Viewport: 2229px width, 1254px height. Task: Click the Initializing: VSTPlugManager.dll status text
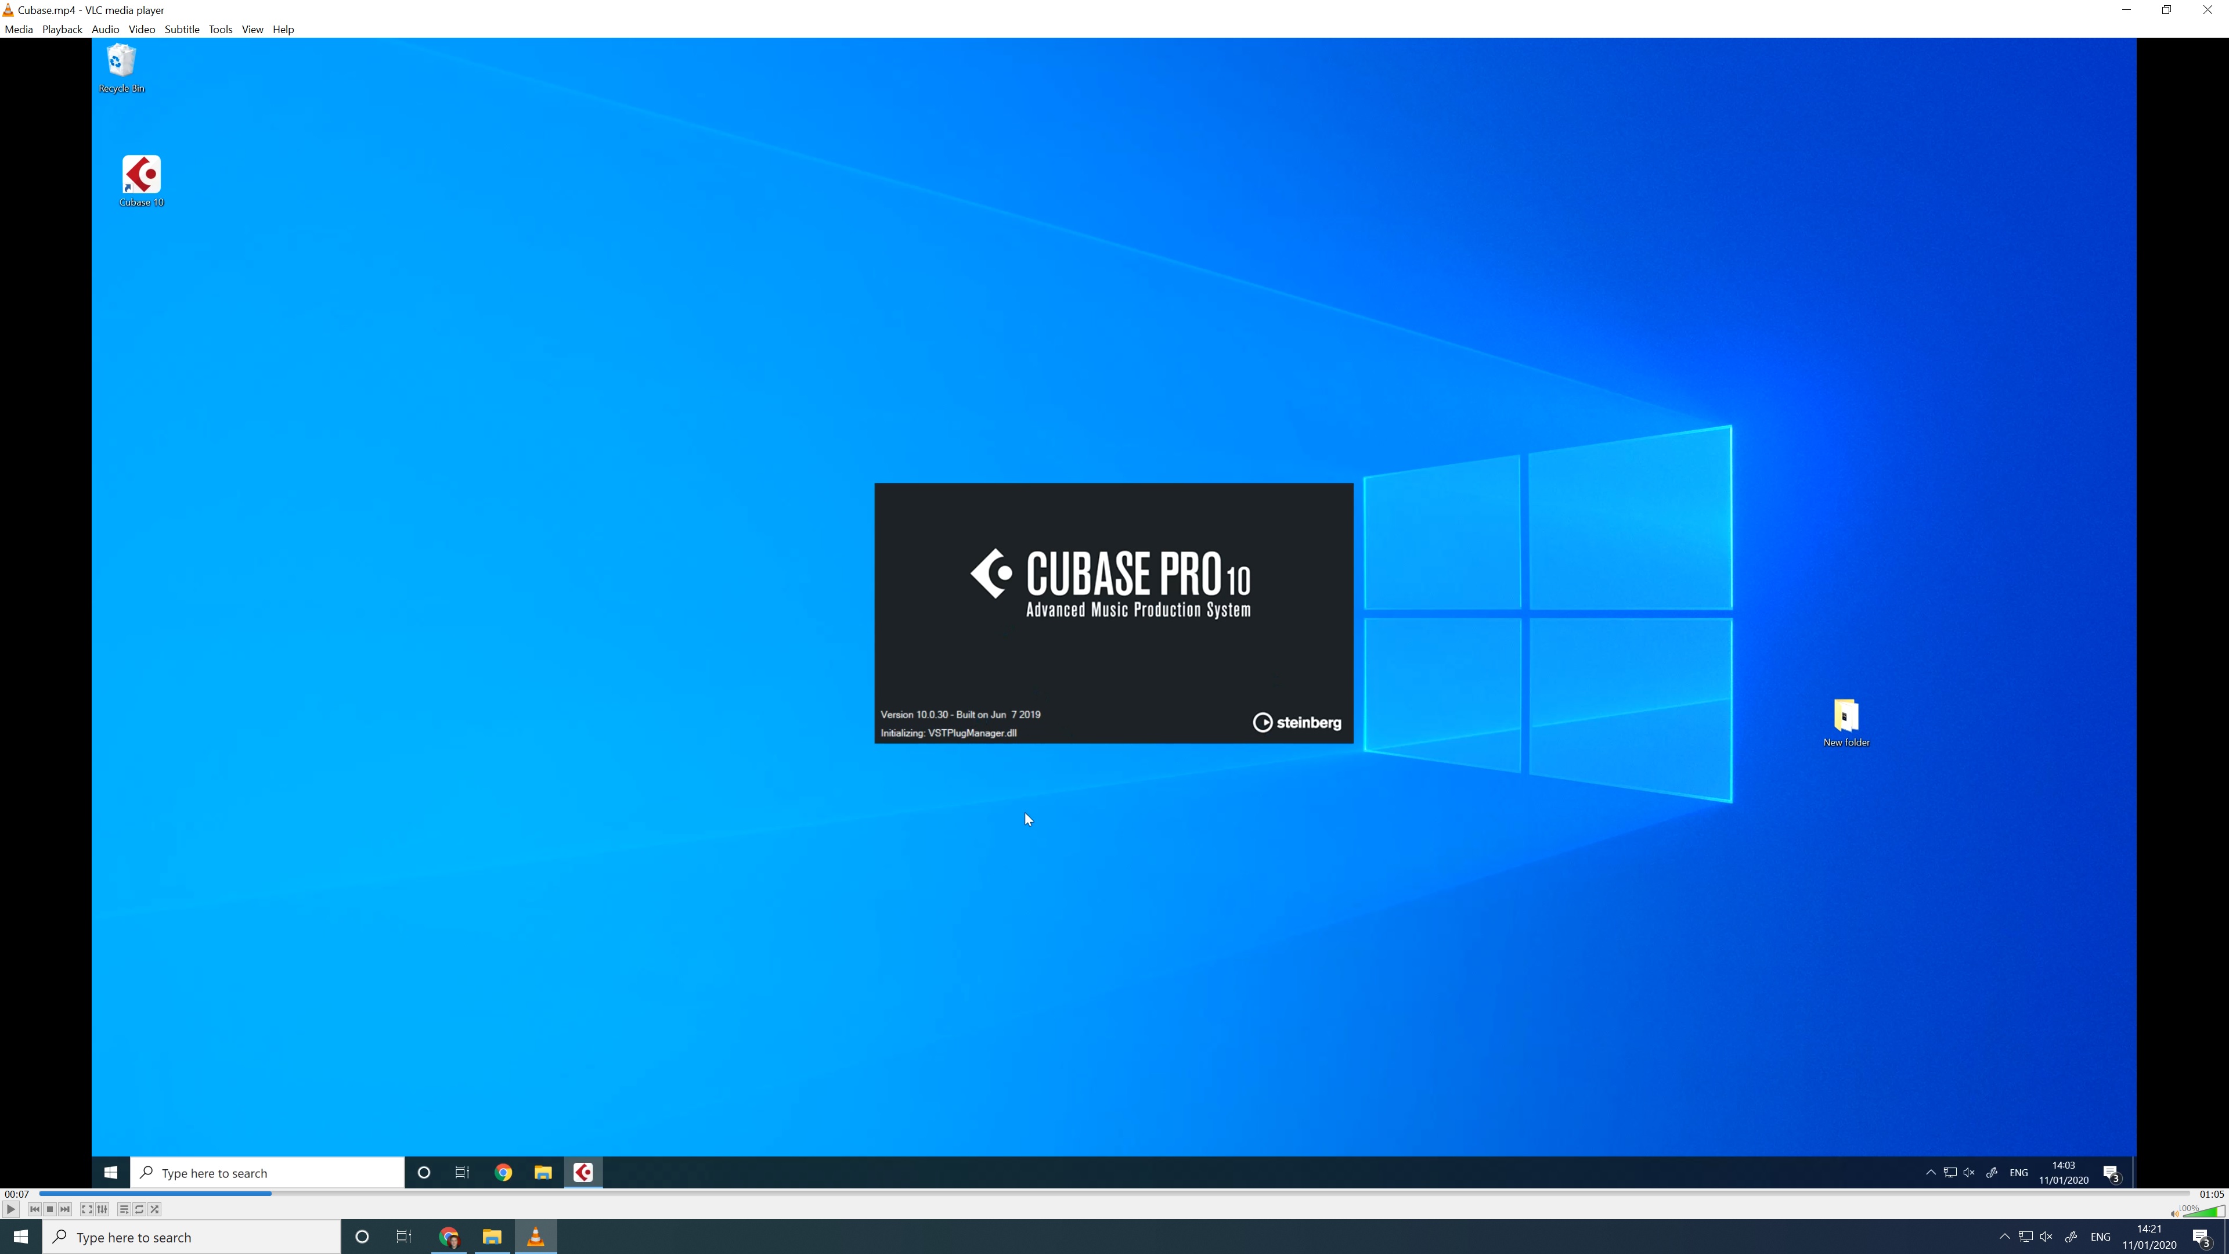[x=948, y=733]
